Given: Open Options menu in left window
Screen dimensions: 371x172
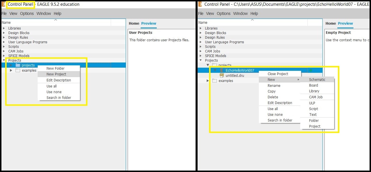Looking at the screenshot, I should 27,13.
